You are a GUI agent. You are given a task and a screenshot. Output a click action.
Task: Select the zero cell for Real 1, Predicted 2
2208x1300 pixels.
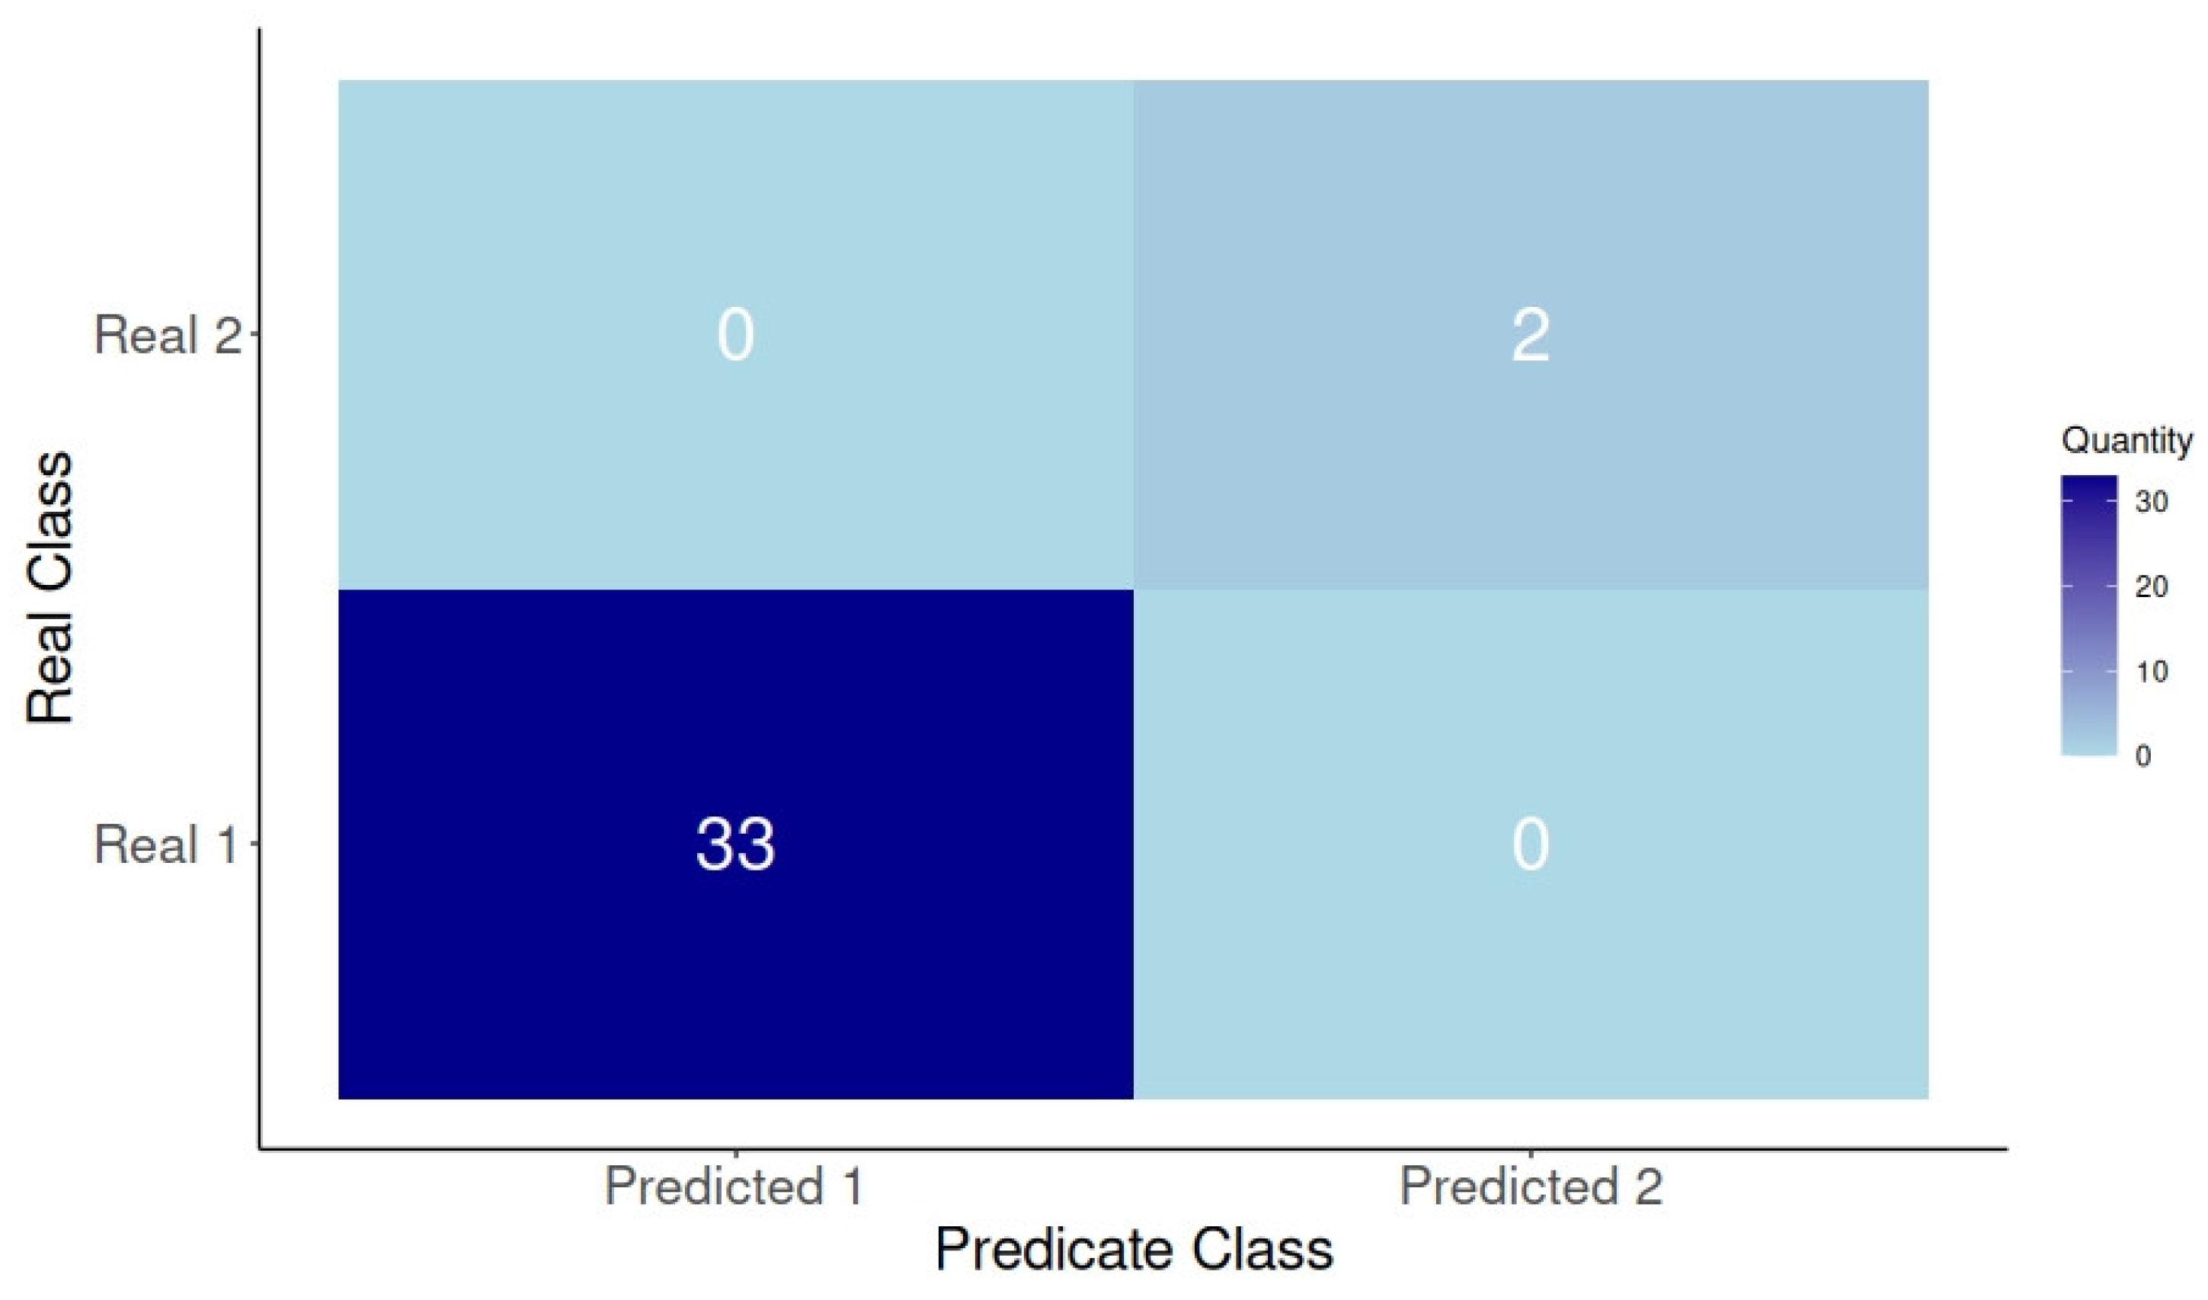click(1530, 845)
